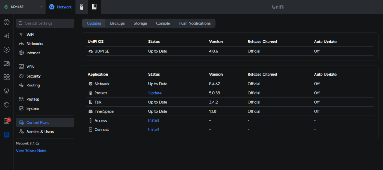Open View Release Notes link
383x170 pixels.
(x=31, y=151)
